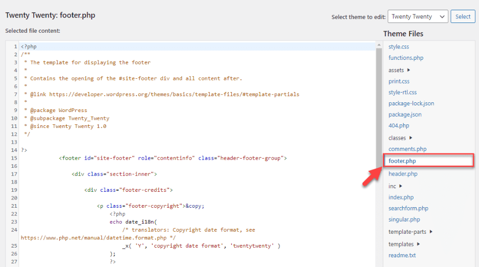
Task: Open 404.php template file
Action: [399, 126]
